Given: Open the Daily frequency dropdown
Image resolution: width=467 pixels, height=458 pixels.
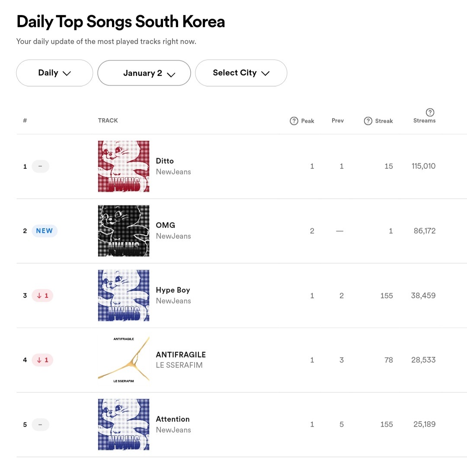Looking at the screenshot, I should 54,73.
